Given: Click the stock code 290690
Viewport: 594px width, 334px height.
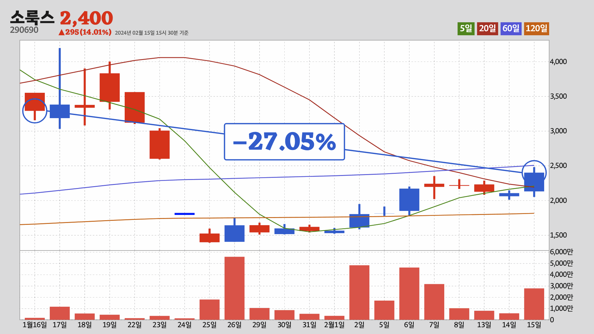Looking at the screenshot, I should (24, 30).
